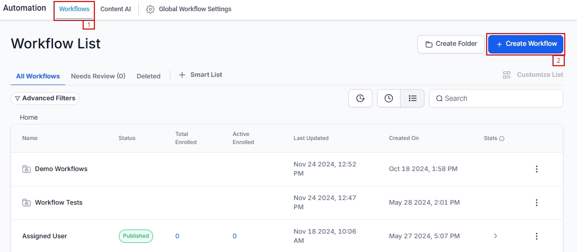
Task: Open three-dot menu for Assigned User
Action: point(536,236)
